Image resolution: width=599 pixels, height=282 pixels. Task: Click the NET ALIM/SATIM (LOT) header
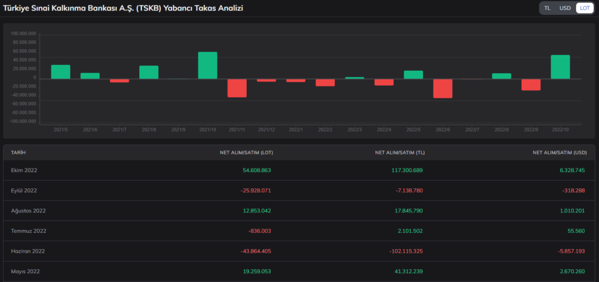coord(246,153)
